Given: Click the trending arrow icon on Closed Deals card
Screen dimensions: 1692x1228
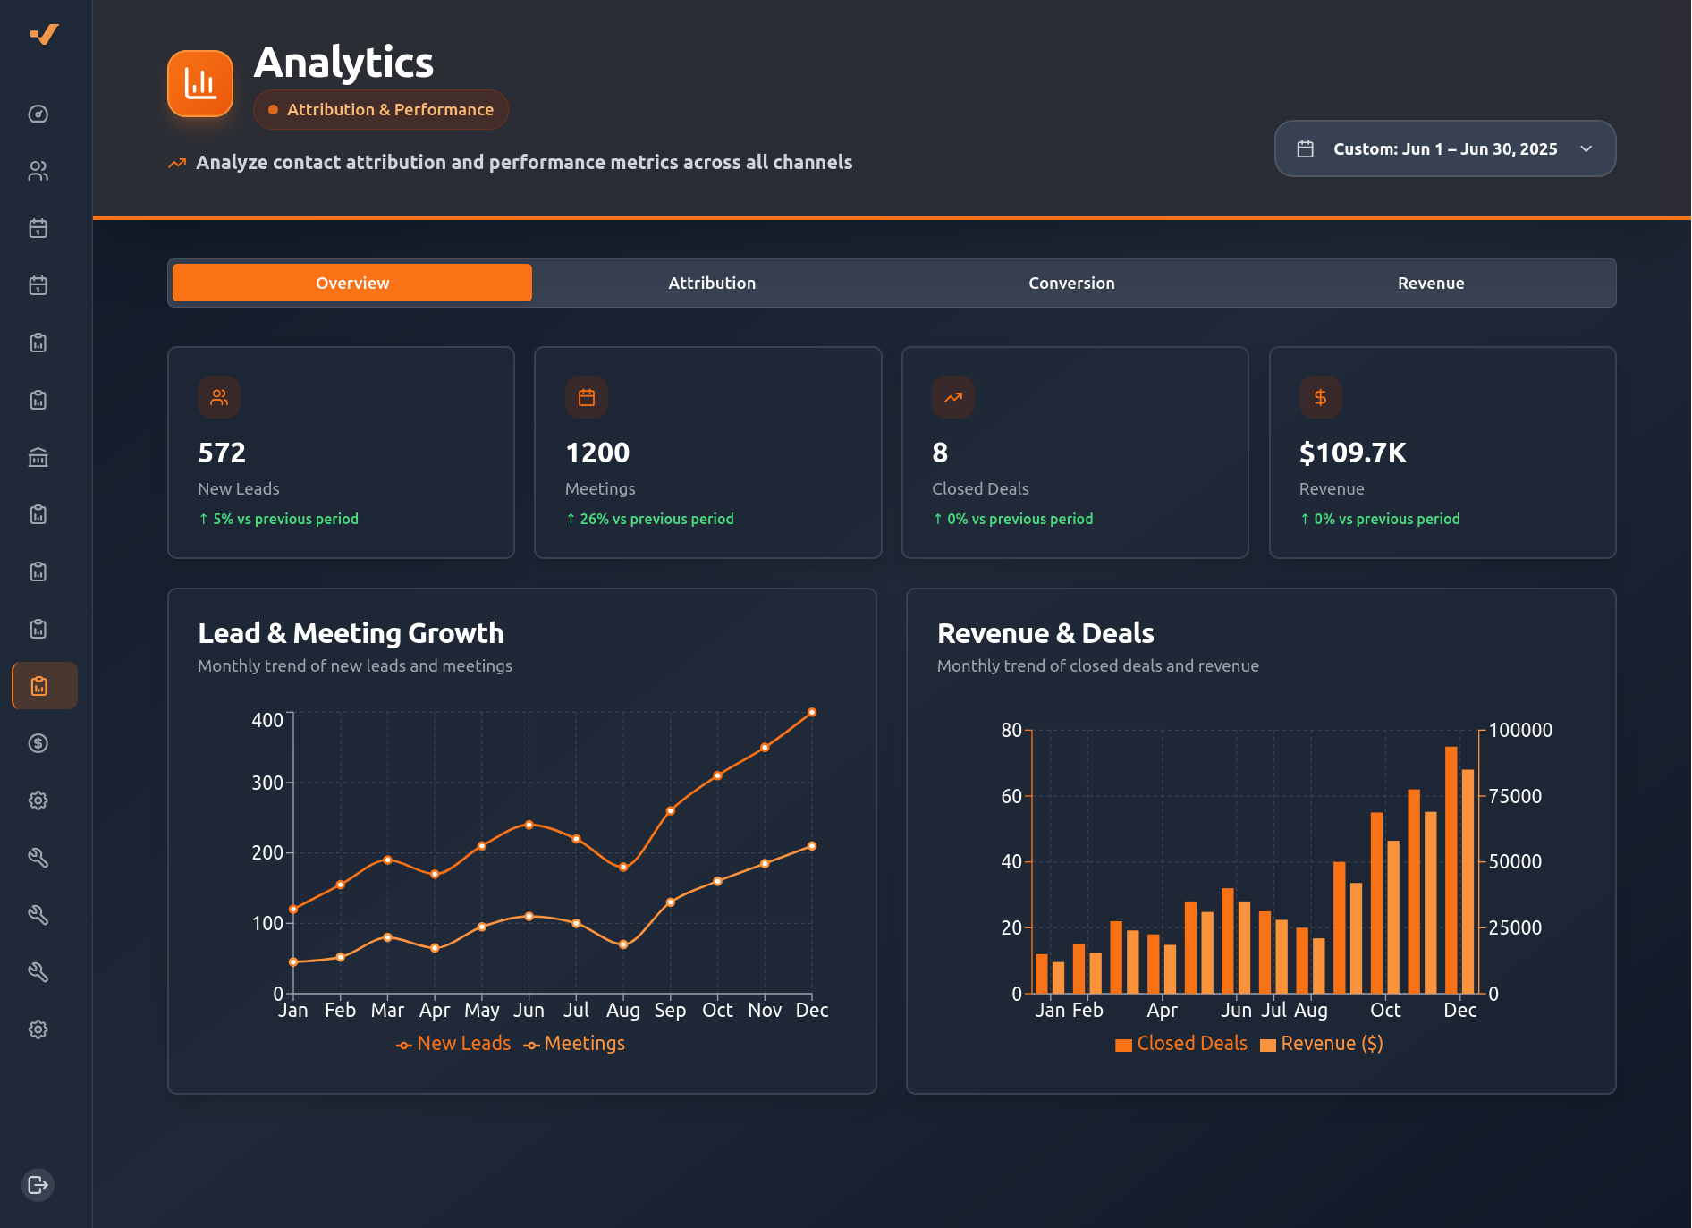Looking at the screenshot, I should pyautogui.click(x=953, y=397).
